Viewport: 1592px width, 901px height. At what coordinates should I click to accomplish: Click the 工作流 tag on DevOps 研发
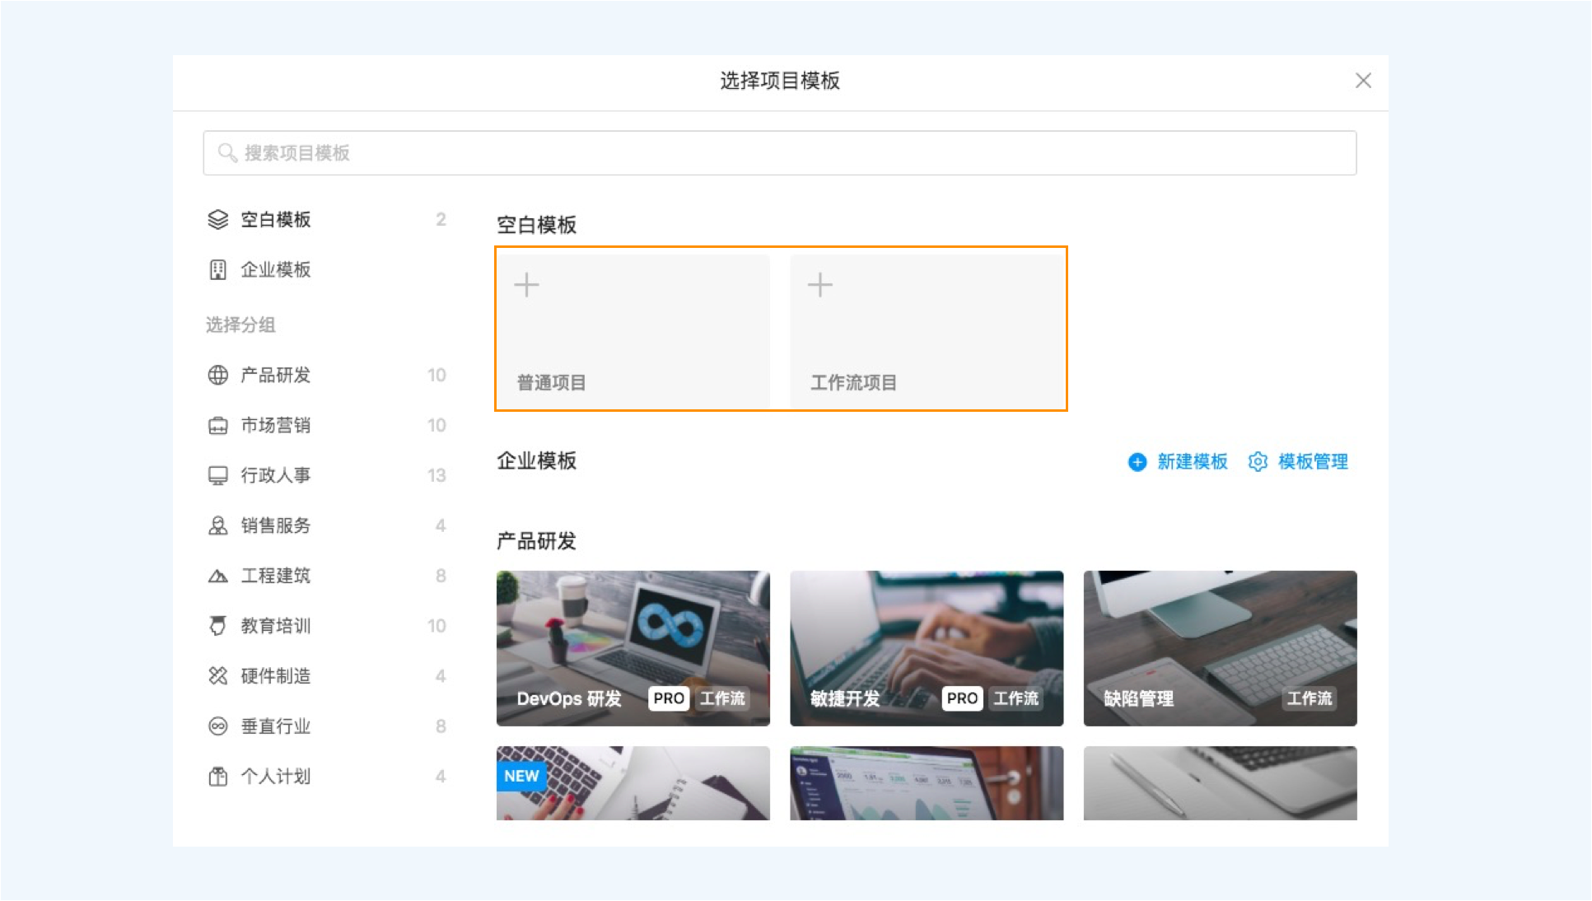pos(723,698)
